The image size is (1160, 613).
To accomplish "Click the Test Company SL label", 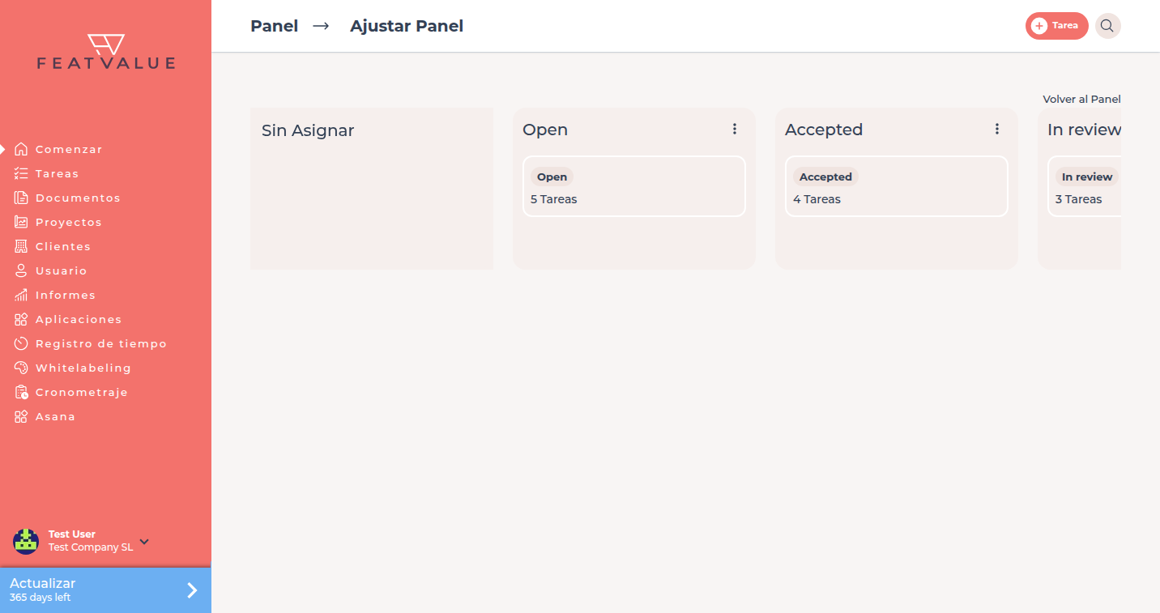I will click(x=91, y=547).
